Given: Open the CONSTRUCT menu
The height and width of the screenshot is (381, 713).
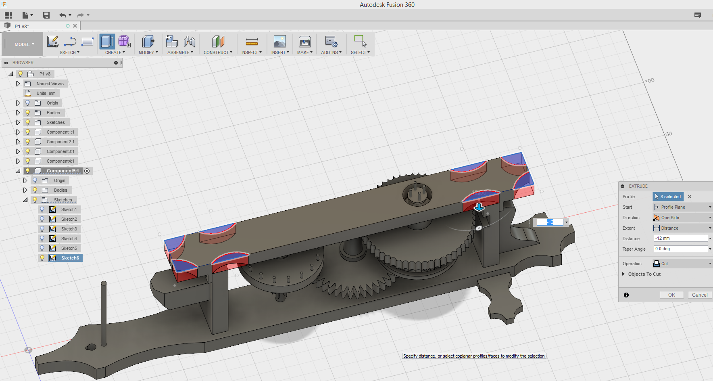Looking at the screenshot, I should click(218, 52).
